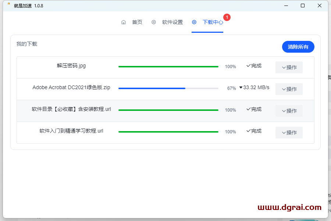The width and height of the screenshot is (331, 221).
Task: Click the red notification badge on 下载中心
Action: click(x=227, y=17)
